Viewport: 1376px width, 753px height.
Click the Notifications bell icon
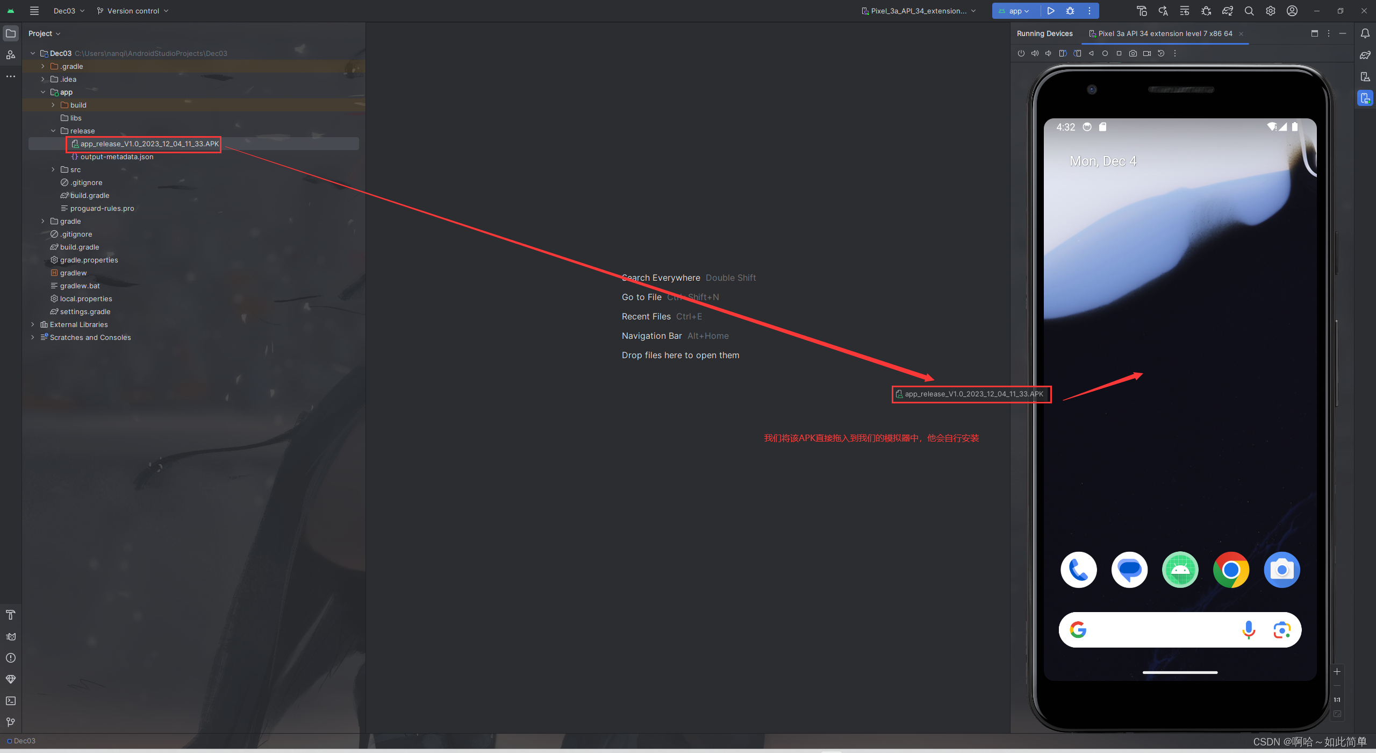1365,33
